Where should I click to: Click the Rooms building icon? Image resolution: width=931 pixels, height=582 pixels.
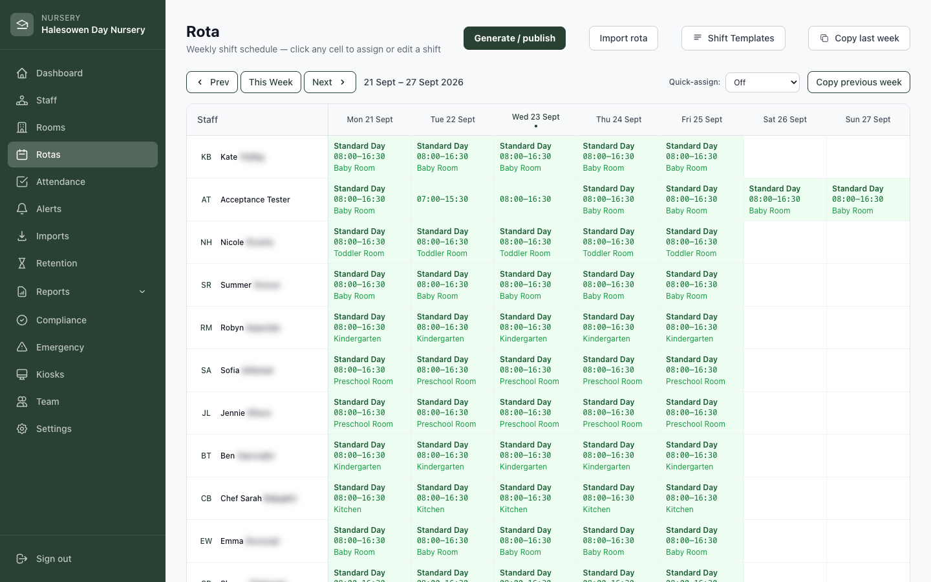coord(22,127)
